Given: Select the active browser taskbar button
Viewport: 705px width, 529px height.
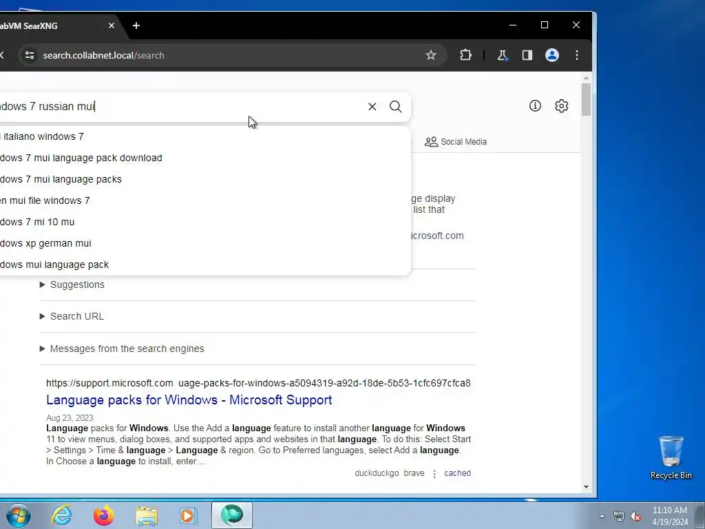Looking at the screenshot, I should coord(232,515).
